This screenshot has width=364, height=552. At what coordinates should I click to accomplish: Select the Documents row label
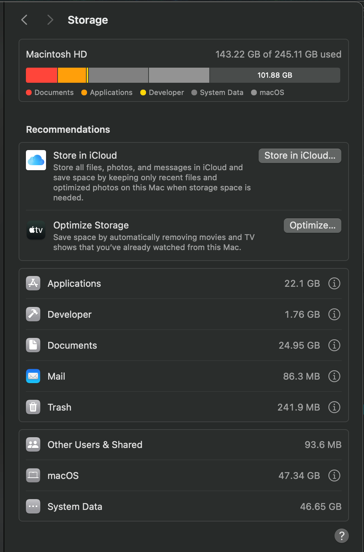pyautogui.click(x=72, y=345)
